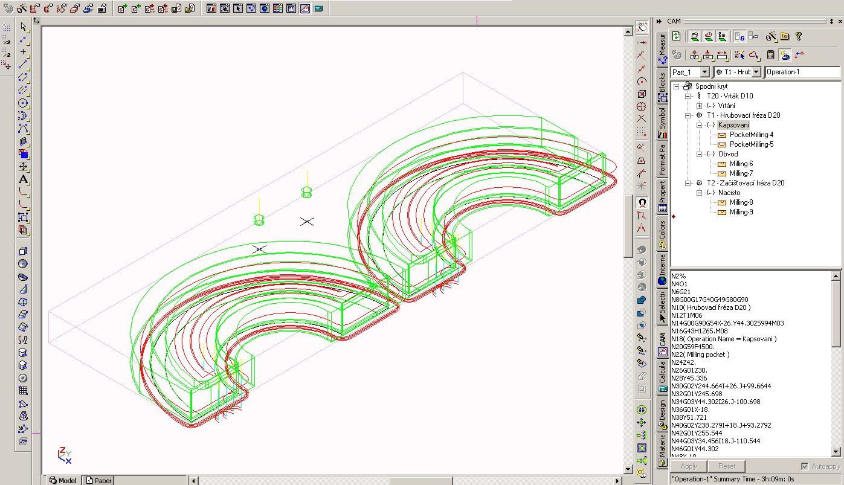Click the magic wand icon in CAM toolbar
The height and width of the screenshot is (485, 844).
770,36
